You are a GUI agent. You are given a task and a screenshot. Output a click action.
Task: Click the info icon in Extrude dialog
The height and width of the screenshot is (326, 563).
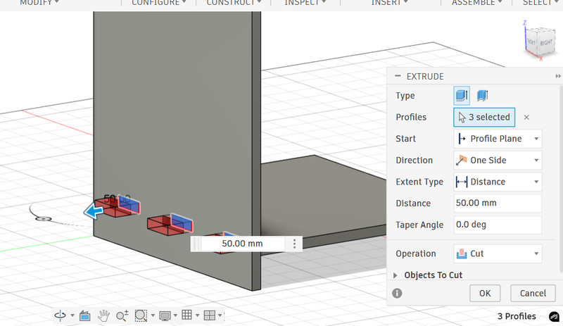tap(397, 294)
